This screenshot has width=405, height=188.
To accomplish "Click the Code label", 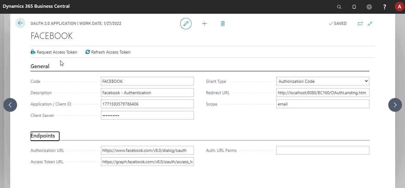I will [35, 81].
